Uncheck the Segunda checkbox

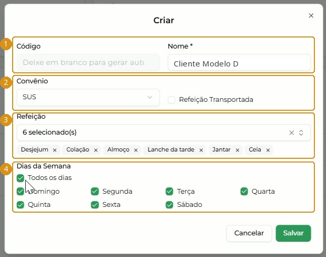click(95, 192)
